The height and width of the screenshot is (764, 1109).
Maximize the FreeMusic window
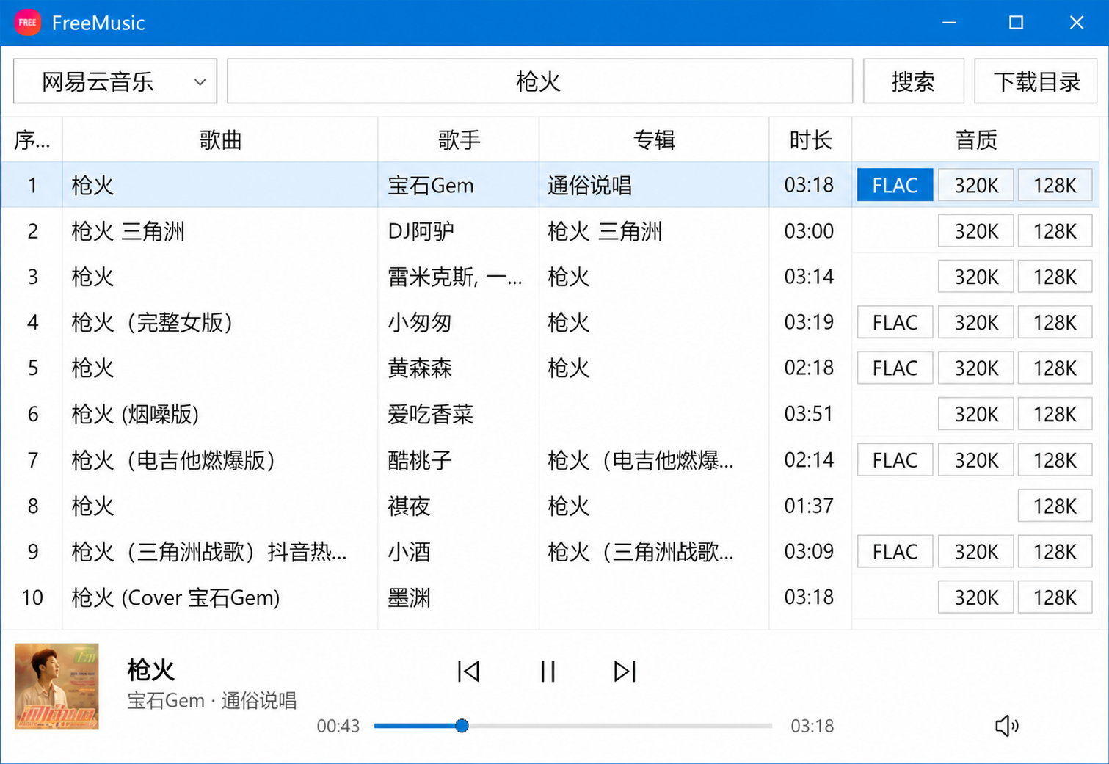coord(1016,23)
